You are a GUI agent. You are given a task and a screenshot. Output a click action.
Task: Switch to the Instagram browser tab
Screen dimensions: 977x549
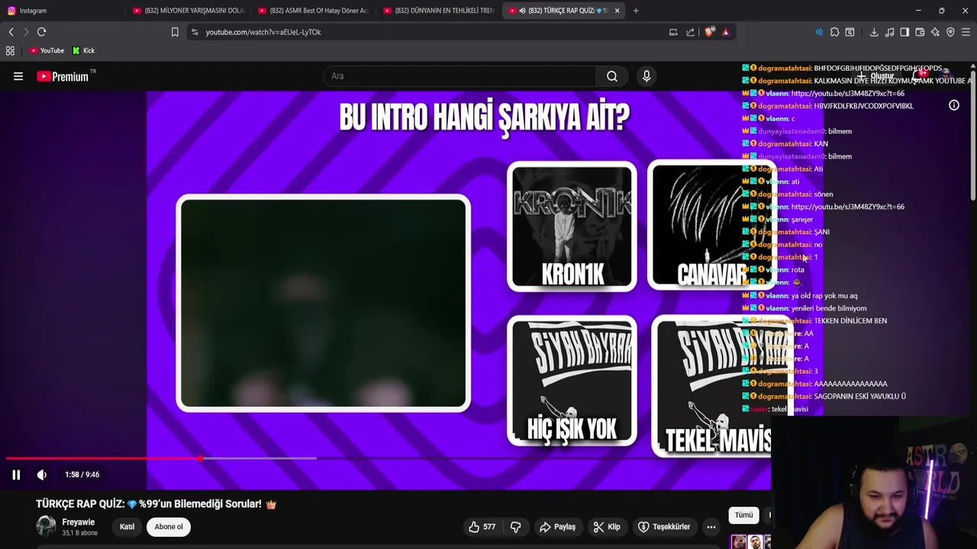click(x=63, y=11)
